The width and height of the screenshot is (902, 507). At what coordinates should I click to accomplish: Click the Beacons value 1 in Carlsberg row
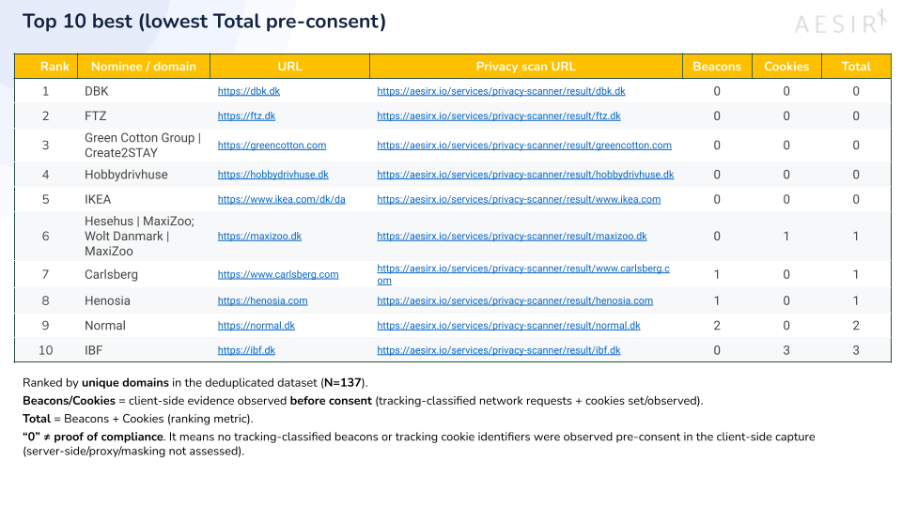pyautogui.click(x=717, y=275)
